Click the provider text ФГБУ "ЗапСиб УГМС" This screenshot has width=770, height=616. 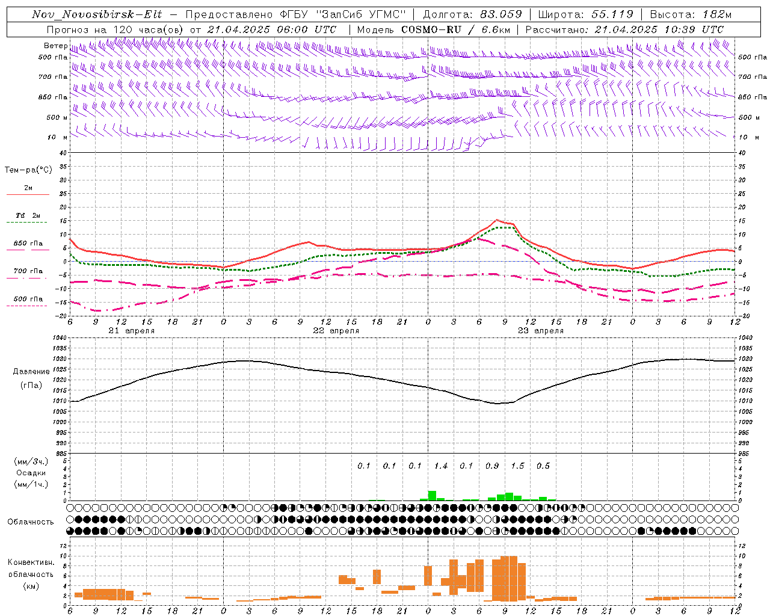pos(343,14)
